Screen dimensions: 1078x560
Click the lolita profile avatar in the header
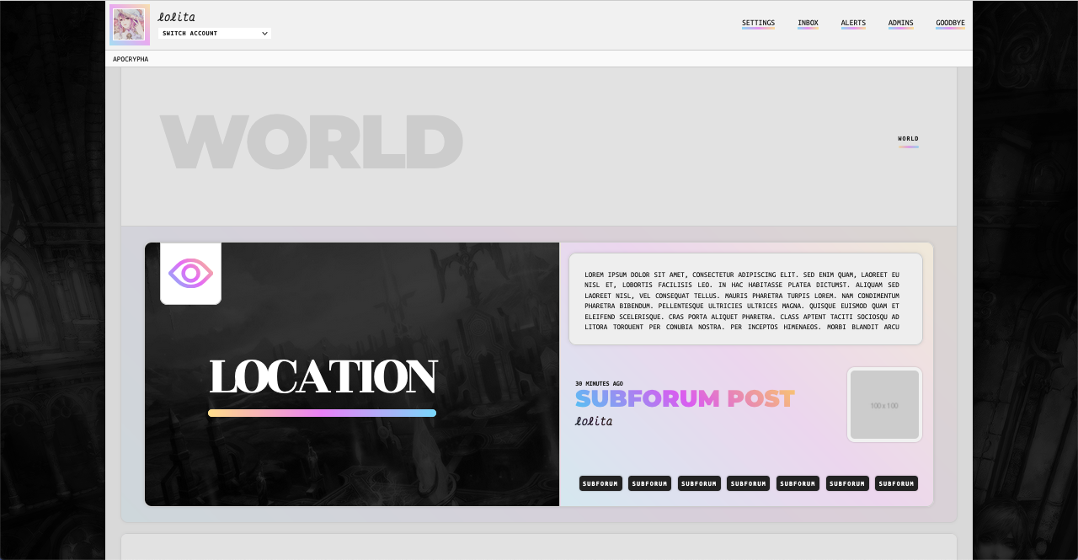(130, 24)
